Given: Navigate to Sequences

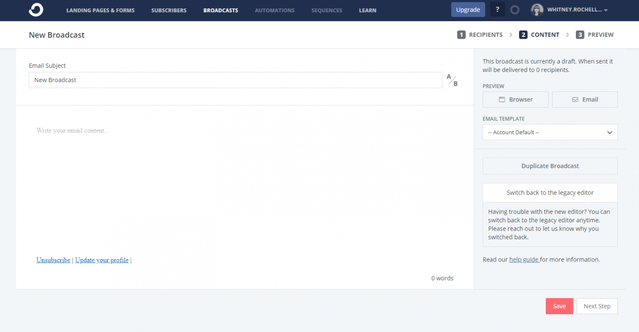Looking at the screenshot, I should (x=327, y=10).
